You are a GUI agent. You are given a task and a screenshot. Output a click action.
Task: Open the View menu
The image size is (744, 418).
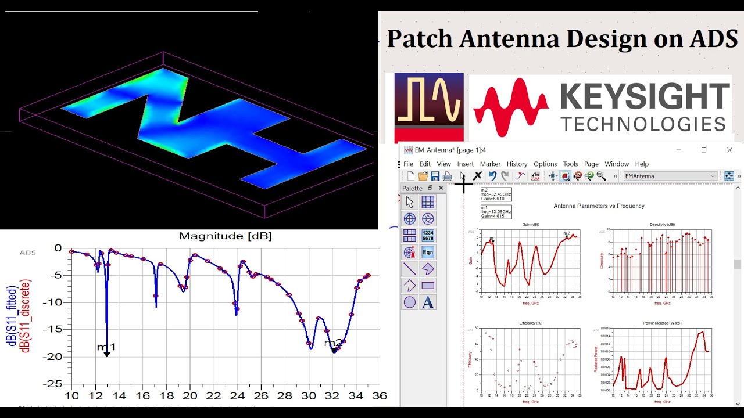click(x=443, y=164)
